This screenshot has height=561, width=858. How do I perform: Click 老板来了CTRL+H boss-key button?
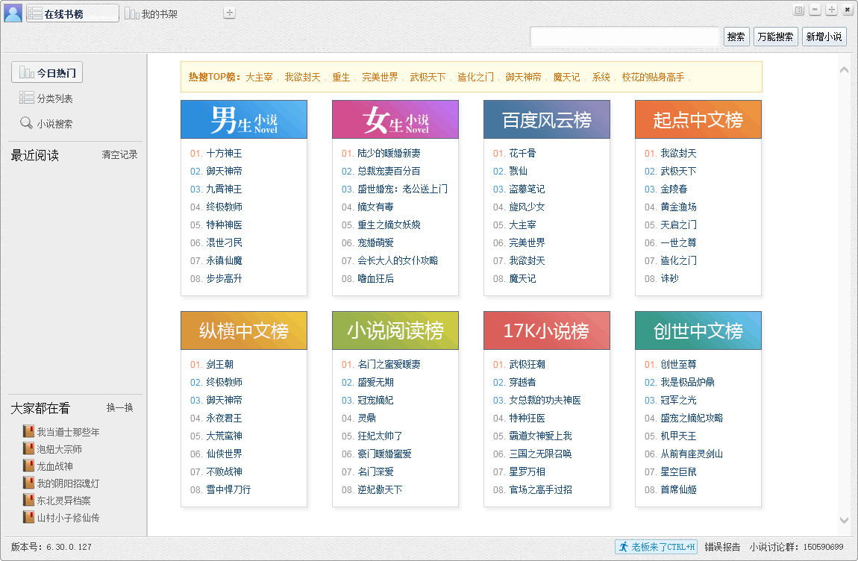(x=657, y=547)
